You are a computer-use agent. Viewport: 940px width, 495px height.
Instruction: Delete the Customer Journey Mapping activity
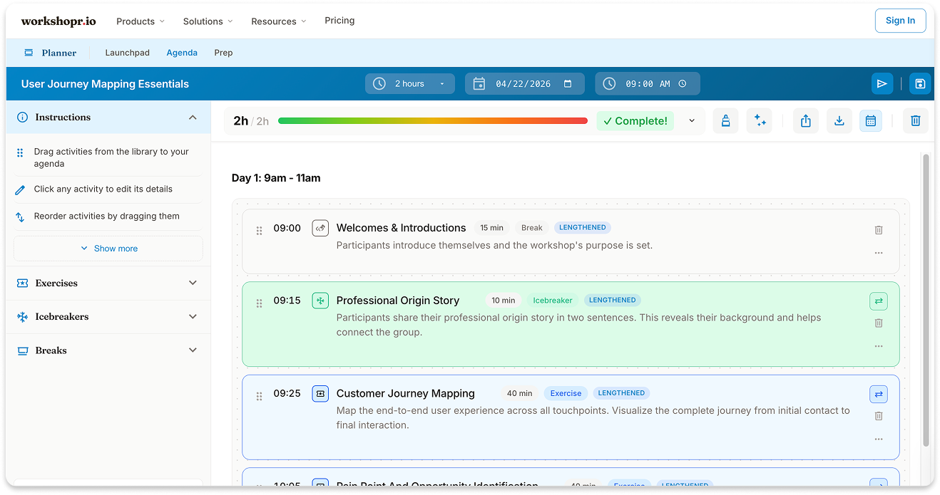(x=879, y=416)
